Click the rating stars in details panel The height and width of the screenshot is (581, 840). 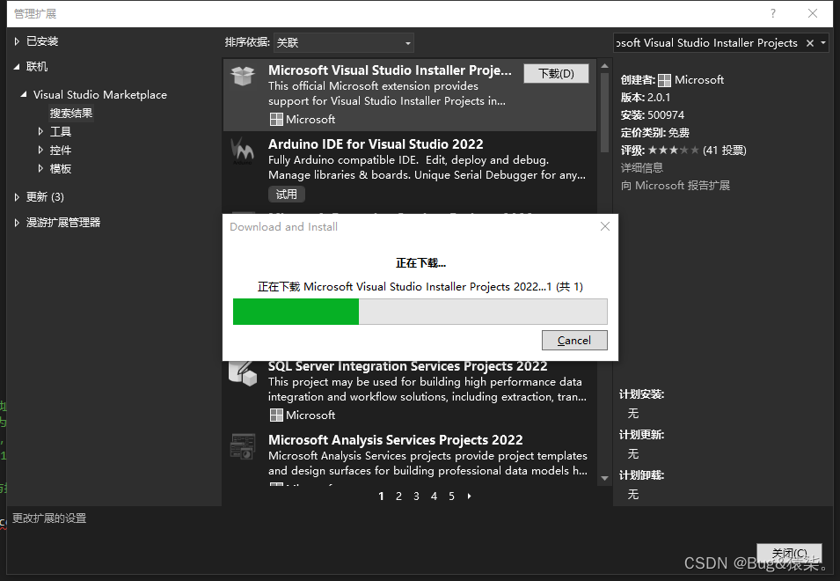pyautogui.click(x=674, y=150)
